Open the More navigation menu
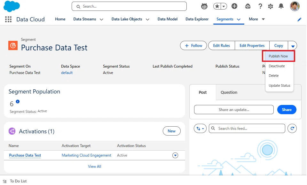 point(257,19)
